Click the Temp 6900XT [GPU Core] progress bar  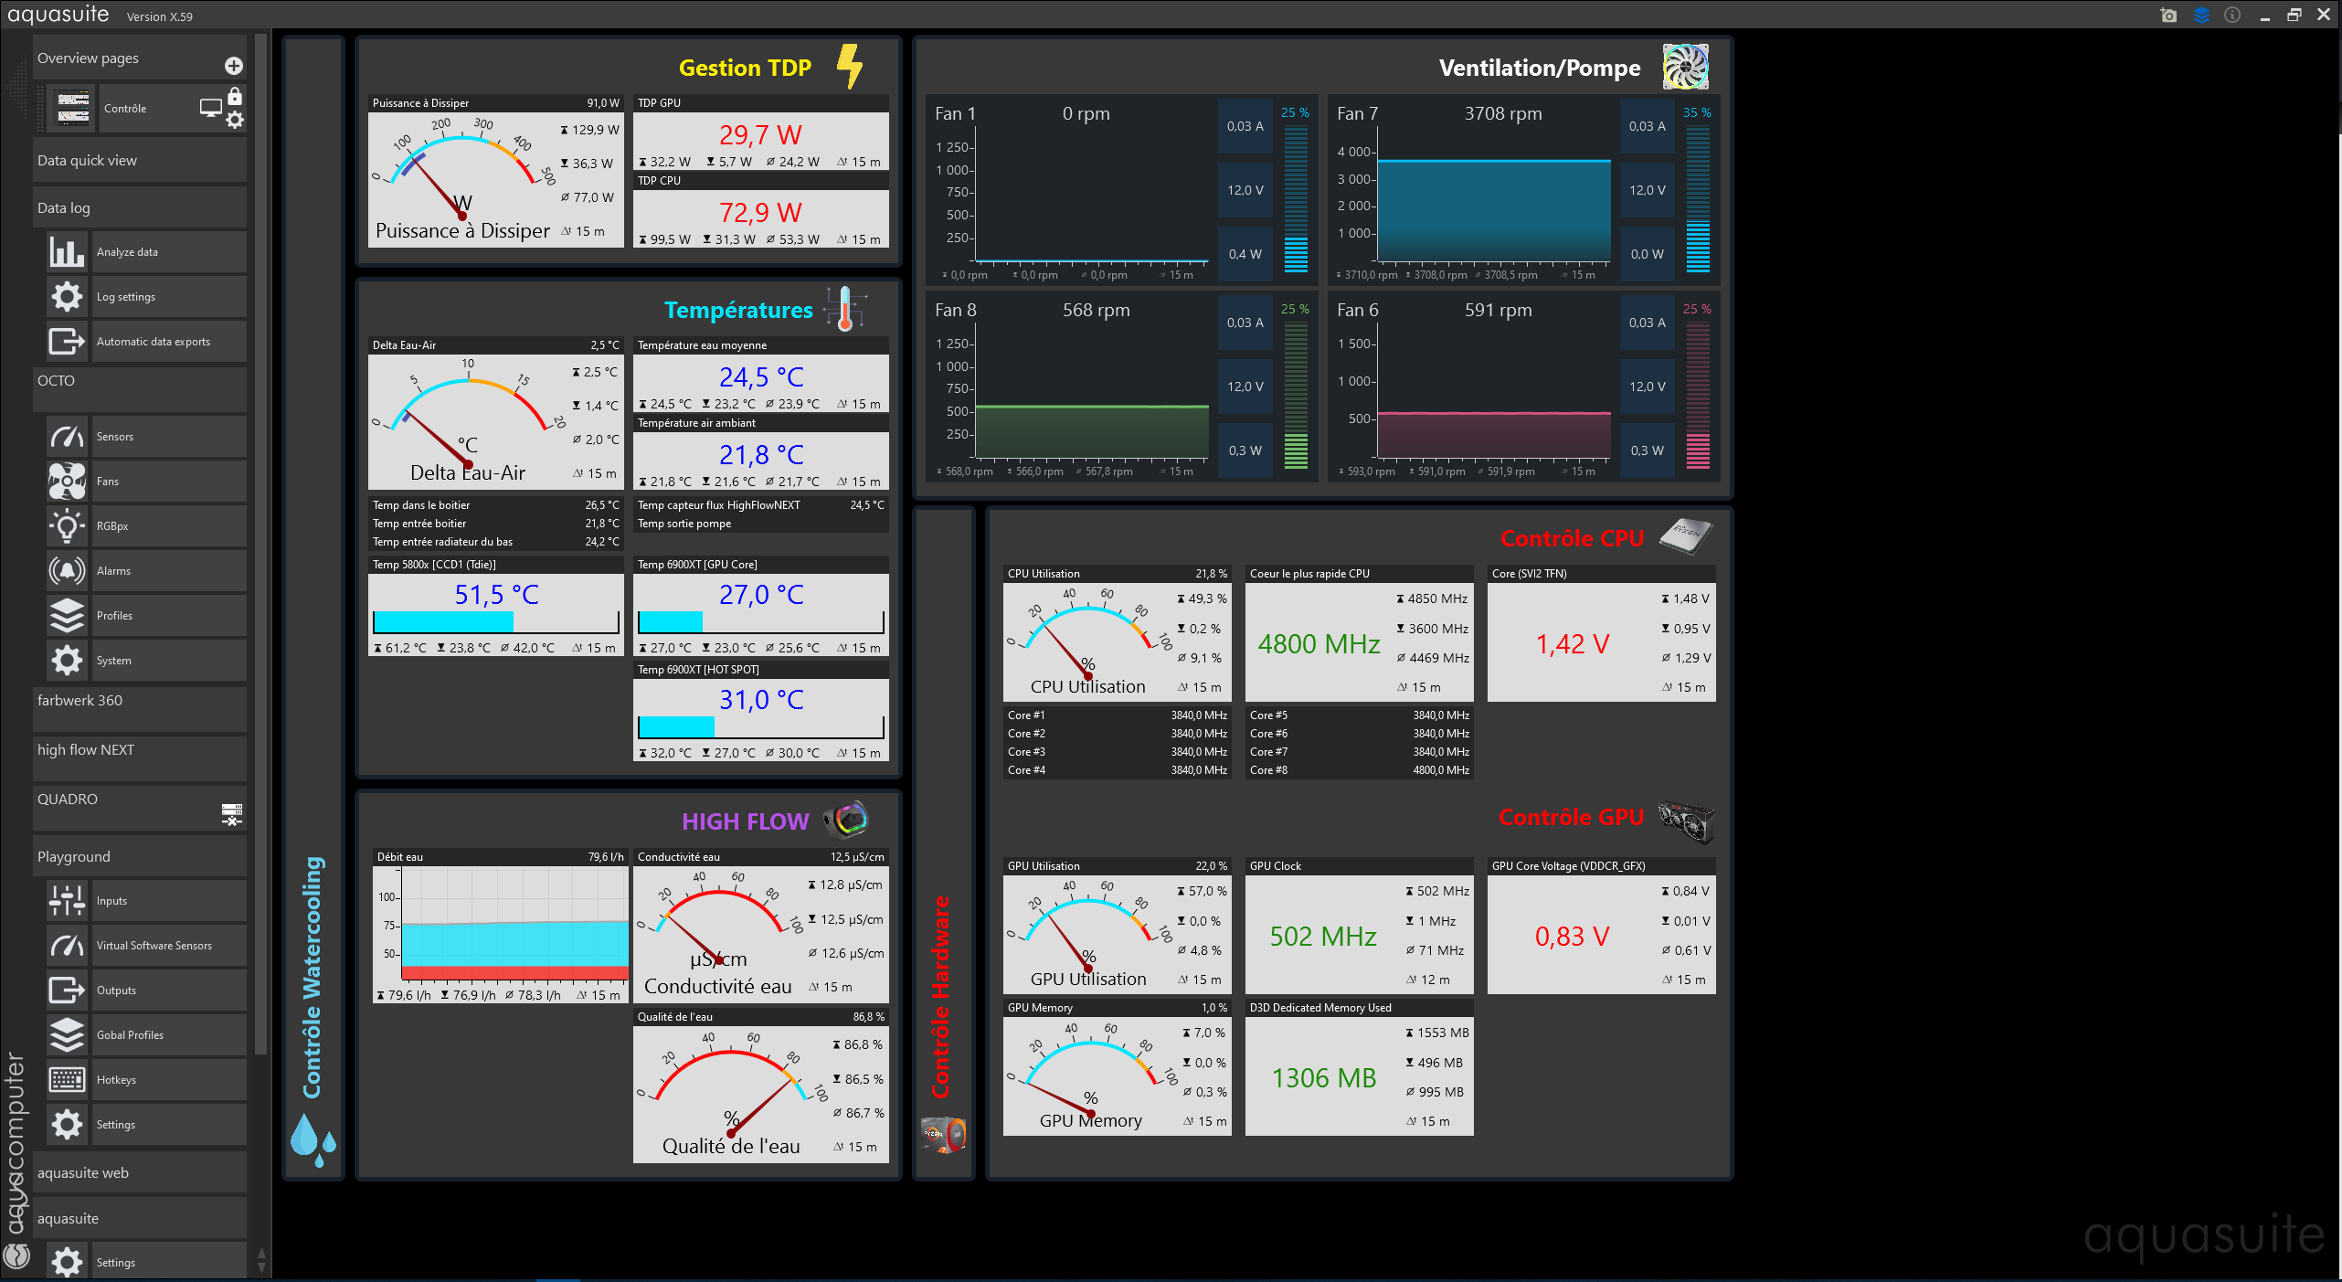(x=761, y=622)
